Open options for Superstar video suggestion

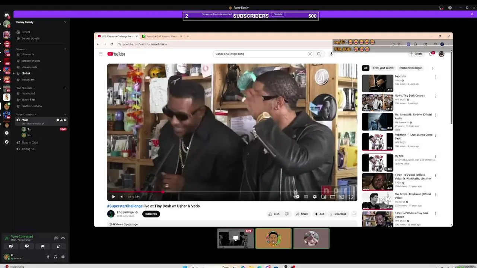pos(435,77)
